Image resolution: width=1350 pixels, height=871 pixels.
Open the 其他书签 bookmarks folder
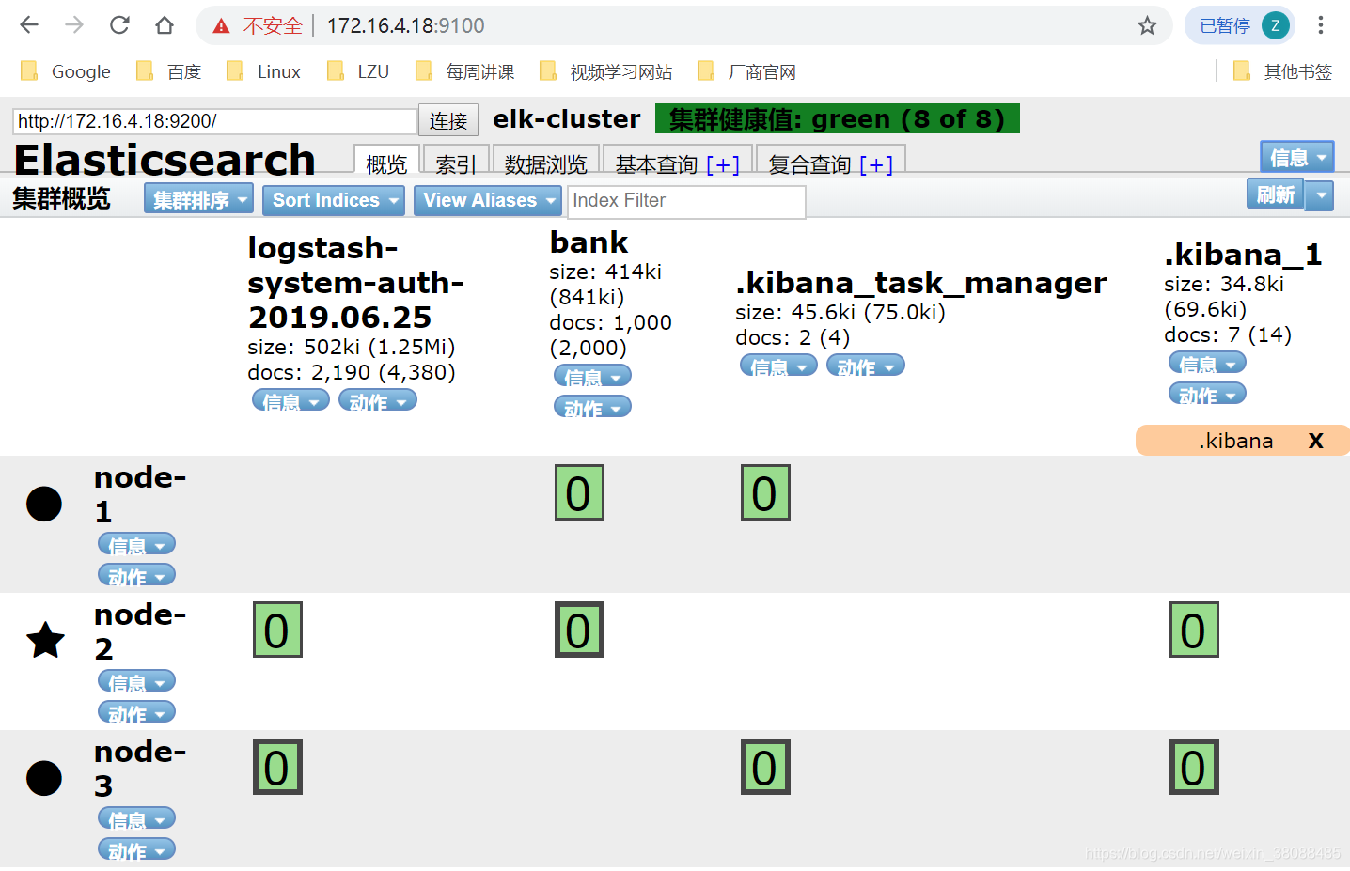tap(1282, 71)
